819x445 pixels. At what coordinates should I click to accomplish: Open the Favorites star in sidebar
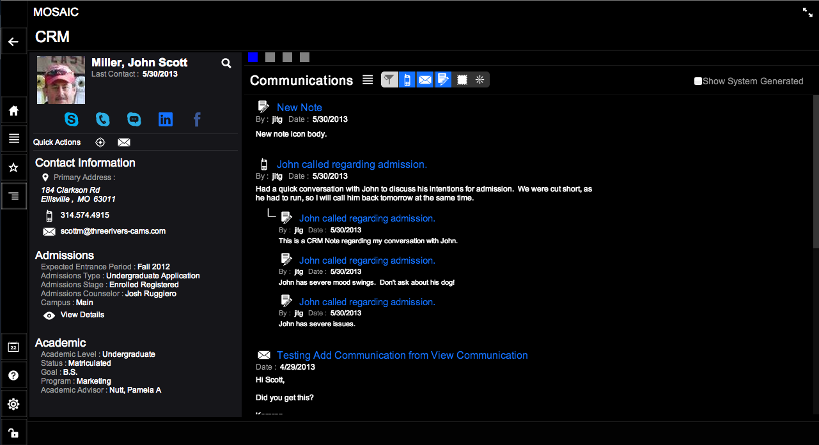pos(13,167)
